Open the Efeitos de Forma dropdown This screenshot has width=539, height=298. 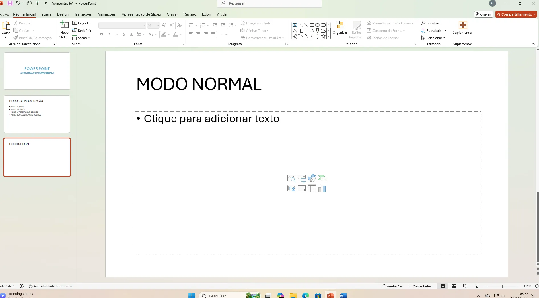coord(384,38)
